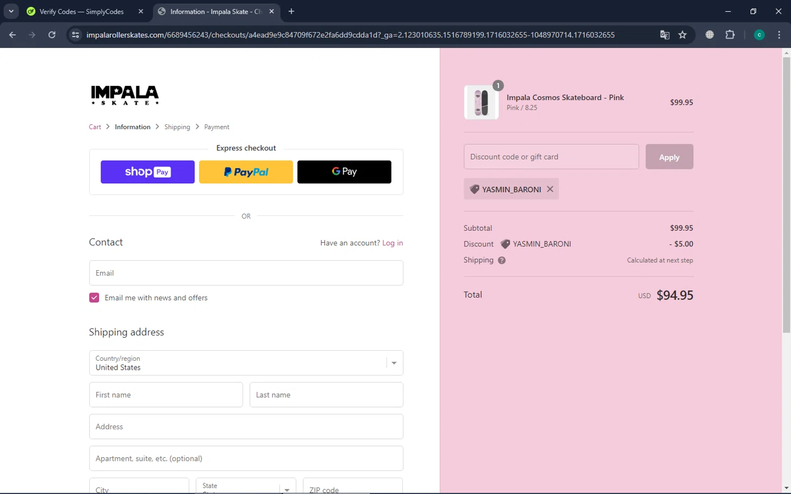The width and height of the screenshot is (791, 494).
Task: Click the browser back arrow
Action: [13, 35]
